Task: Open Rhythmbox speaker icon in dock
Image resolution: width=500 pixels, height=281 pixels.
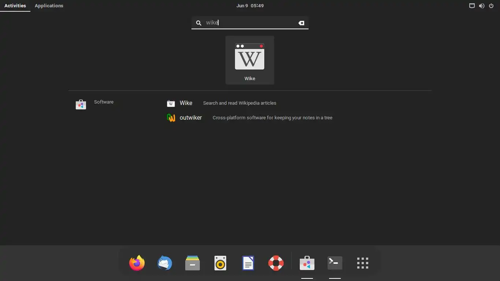Action: (220, 263)
